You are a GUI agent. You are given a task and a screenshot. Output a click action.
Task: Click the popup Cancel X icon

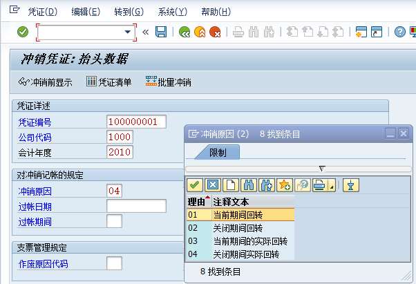coord(213,185)
